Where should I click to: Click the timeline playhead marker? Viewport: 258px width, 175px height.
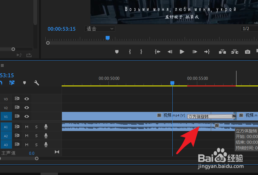click(172, 83)
